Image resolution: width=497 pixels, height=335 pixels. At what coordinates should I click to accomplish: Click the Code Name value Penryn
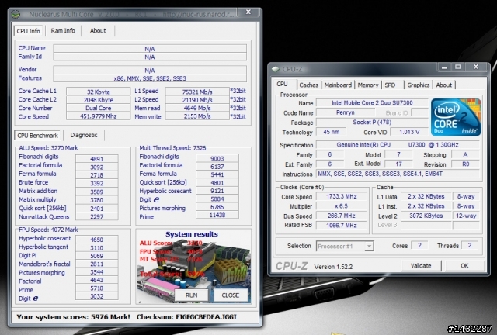[345, 112]
